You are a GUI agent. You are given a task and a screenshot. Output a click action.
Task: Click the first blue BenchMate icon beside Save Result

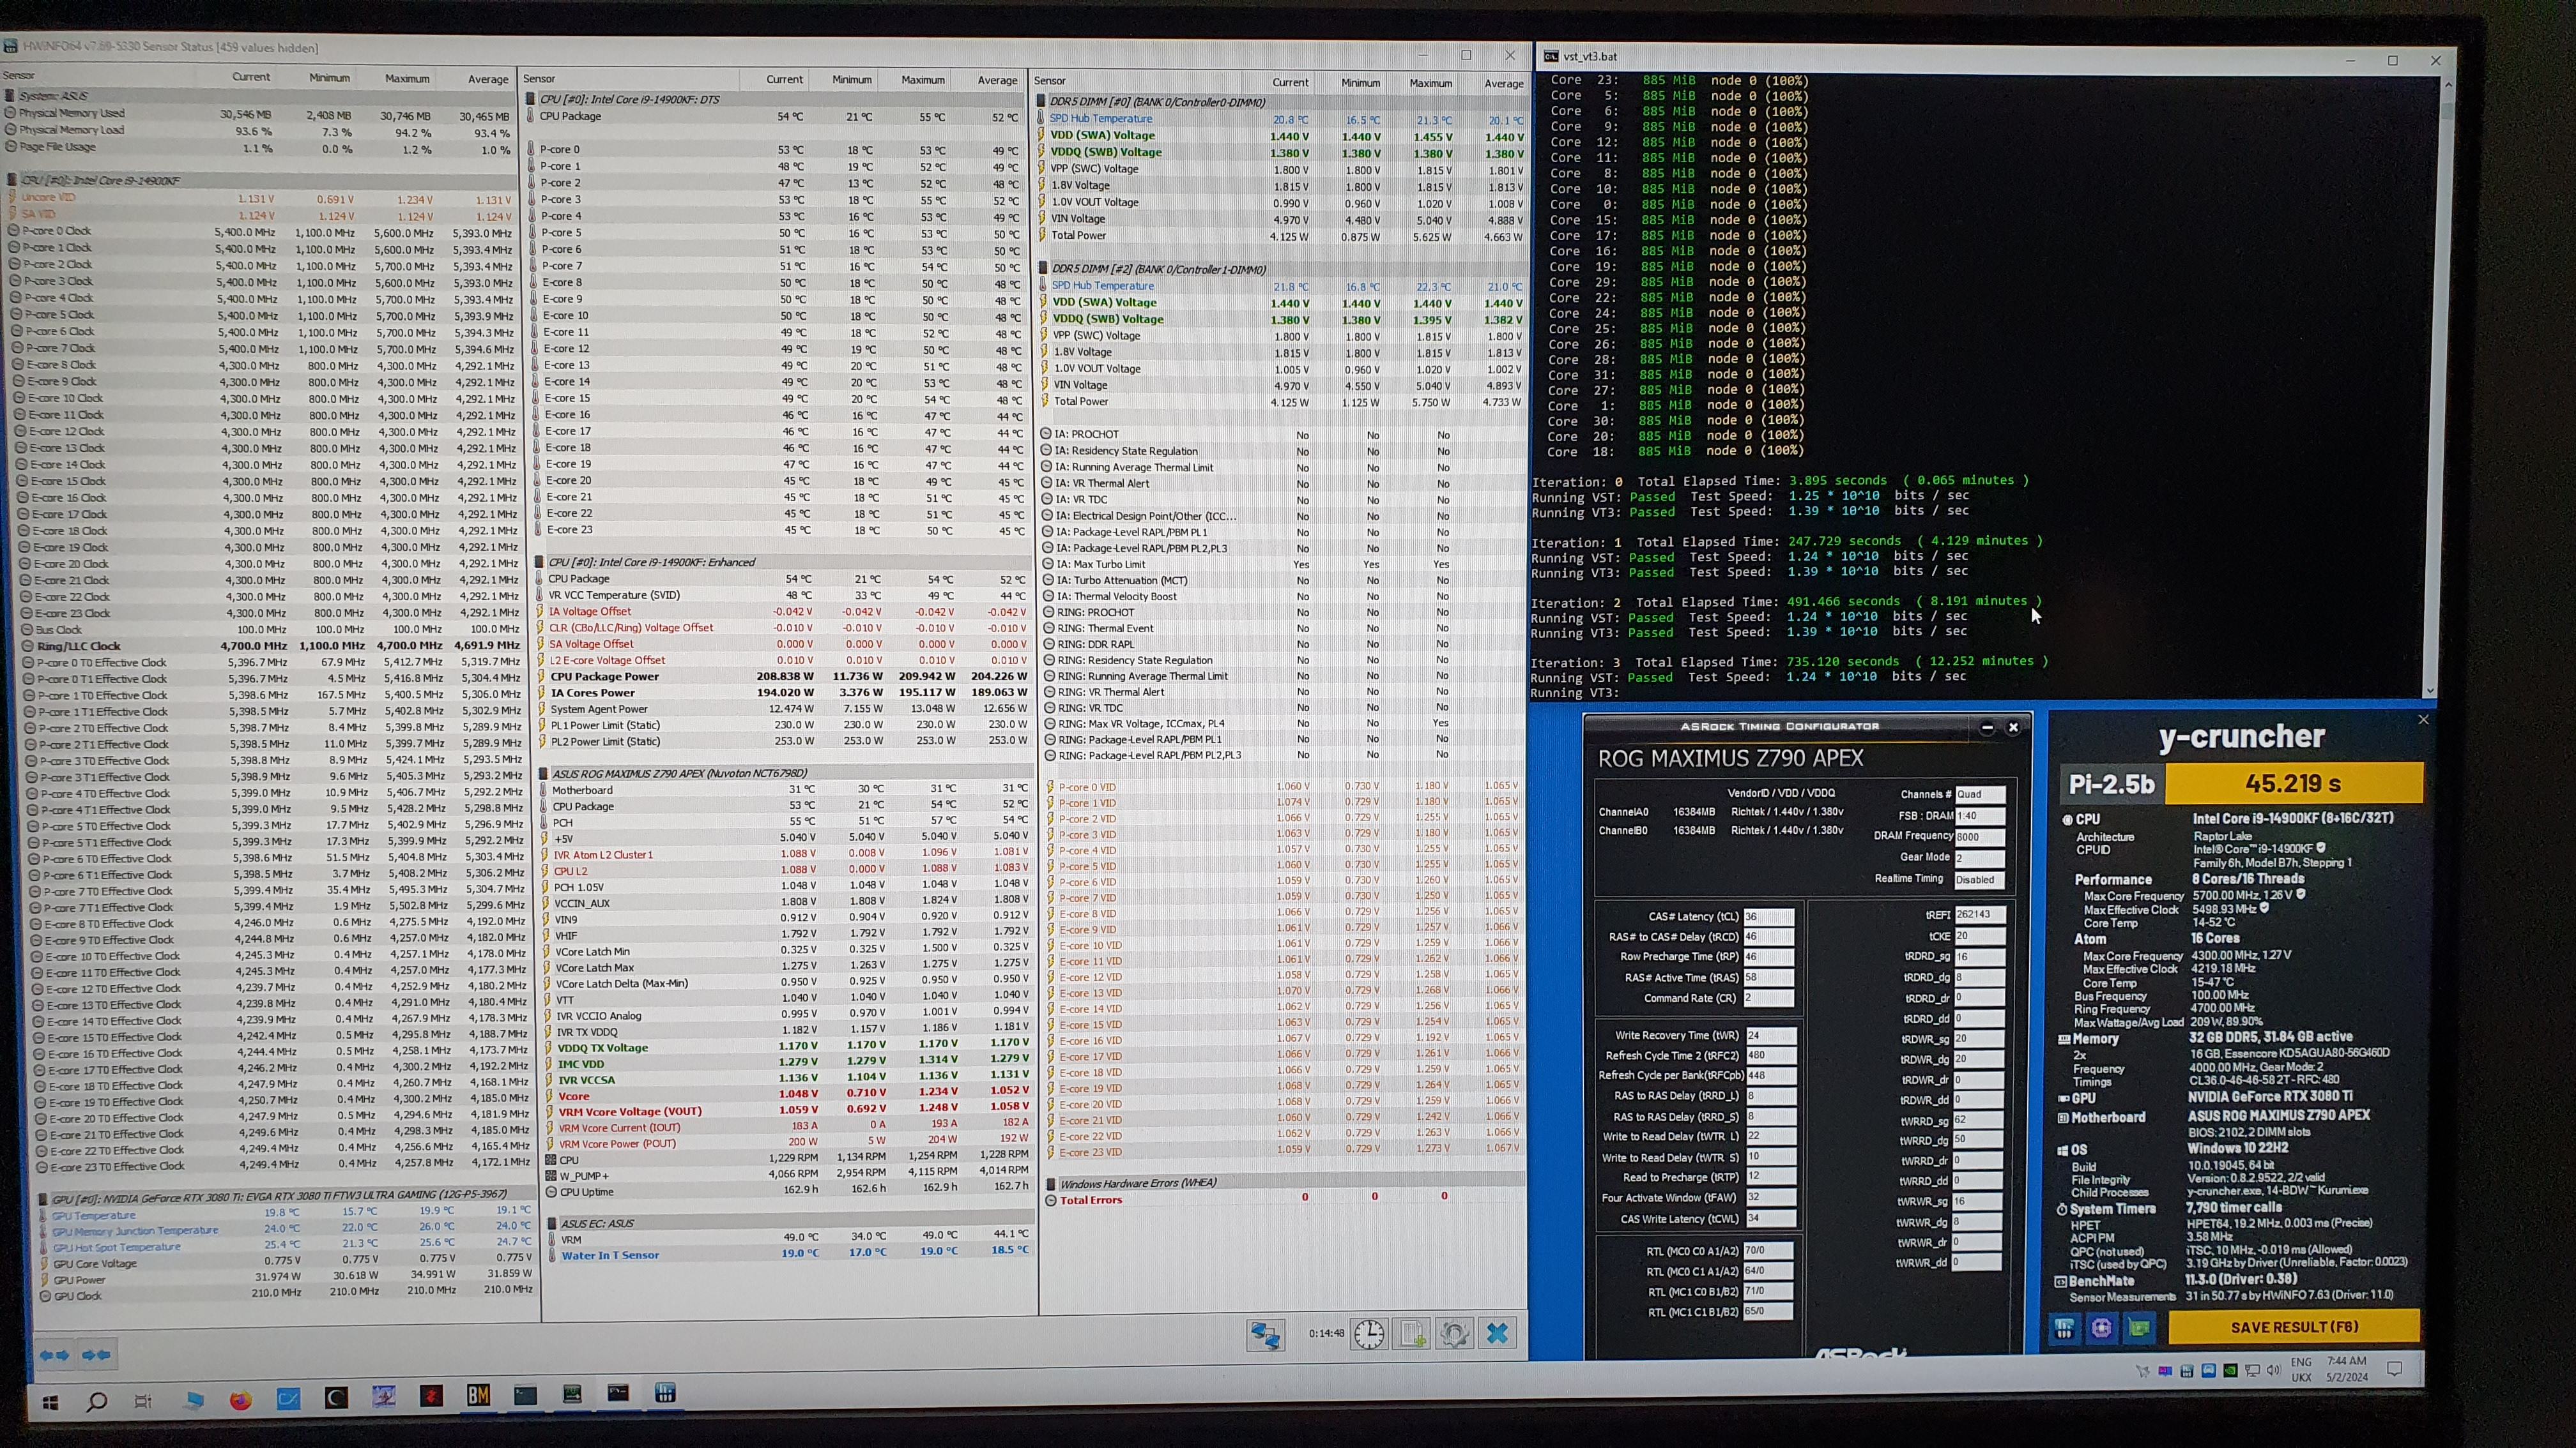tap(2064, 1328)
